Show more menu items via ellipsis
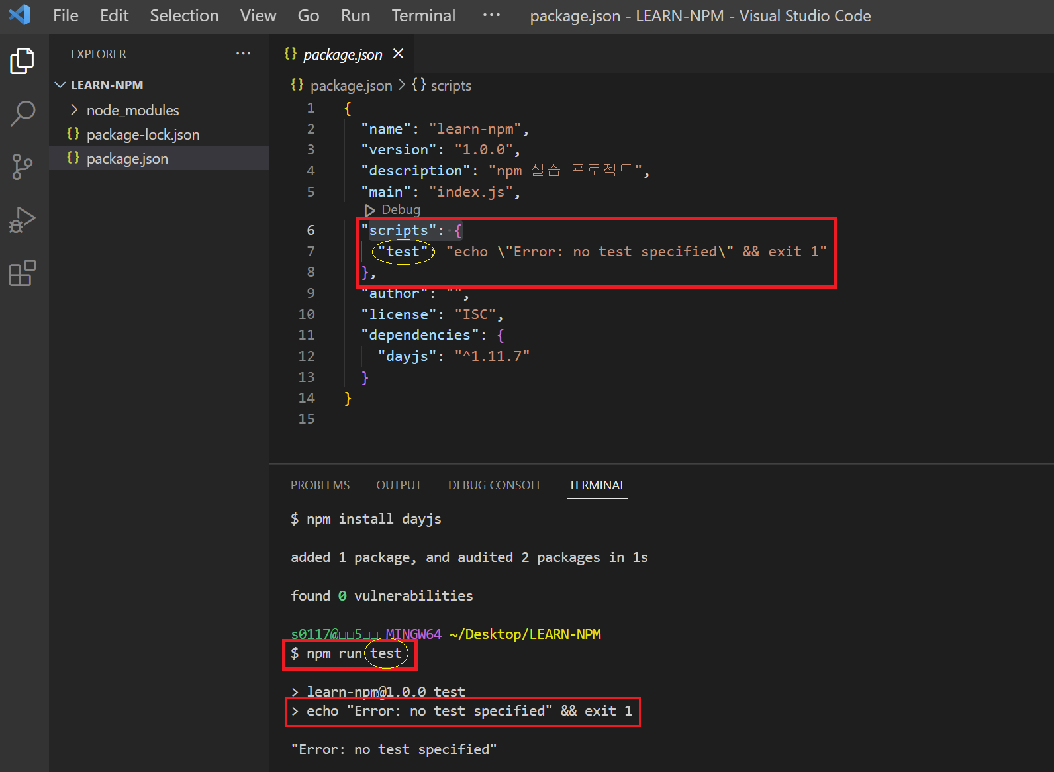The width and height of the screenshot is (1054, 772). (x=491, y=15)
